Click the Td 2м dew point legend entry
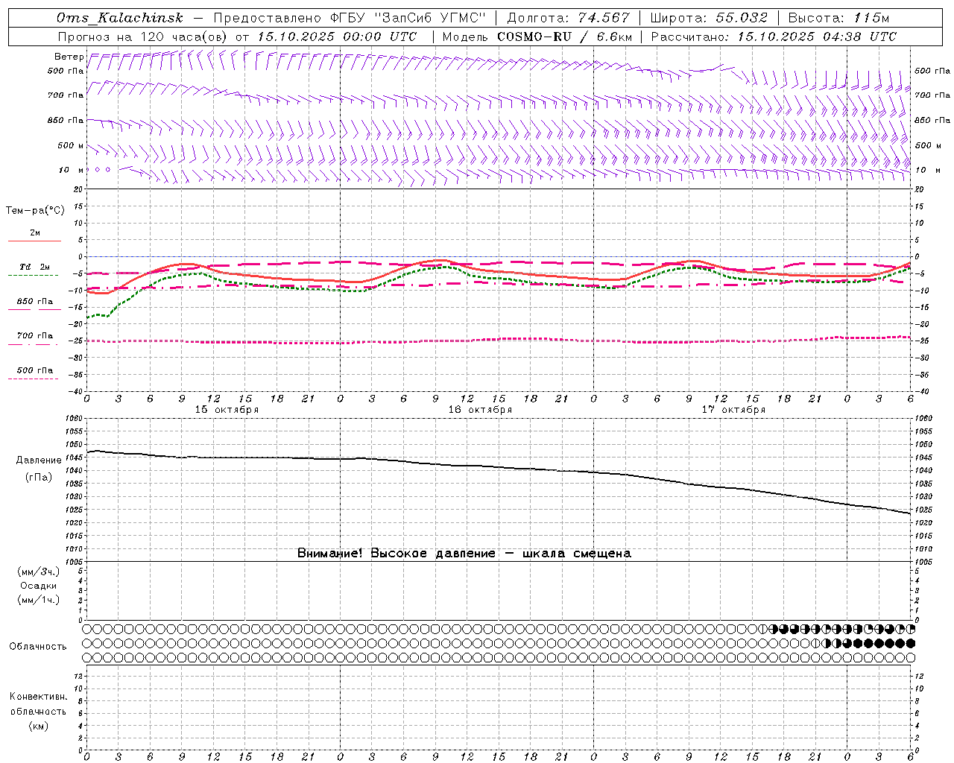 35,267
